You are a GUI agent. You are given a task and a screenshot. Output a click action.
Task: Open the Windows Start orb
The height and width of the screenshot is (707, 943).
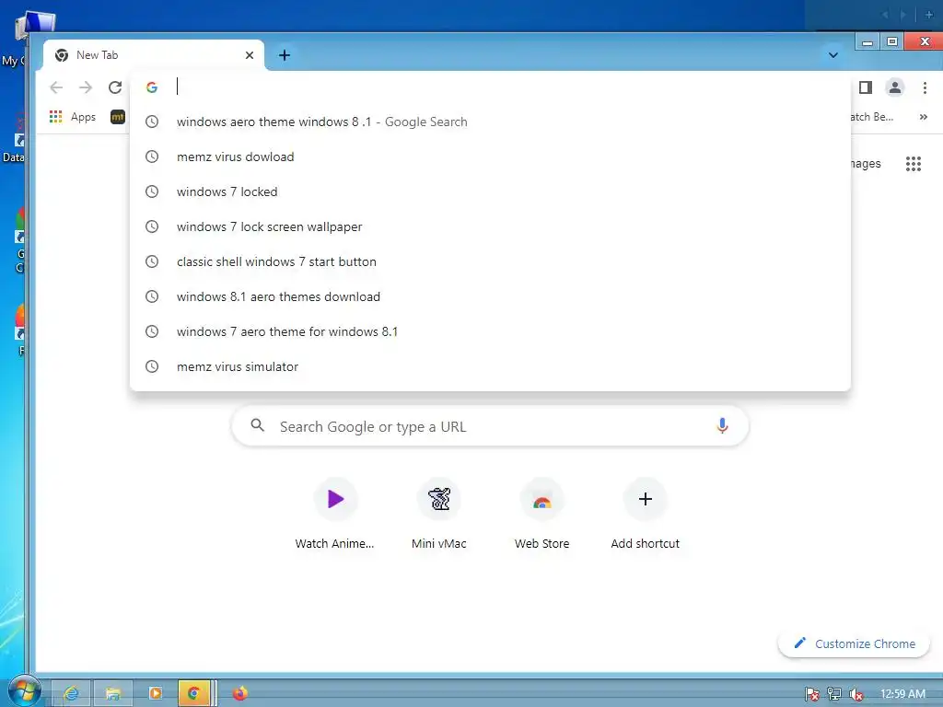coord(24,691)
